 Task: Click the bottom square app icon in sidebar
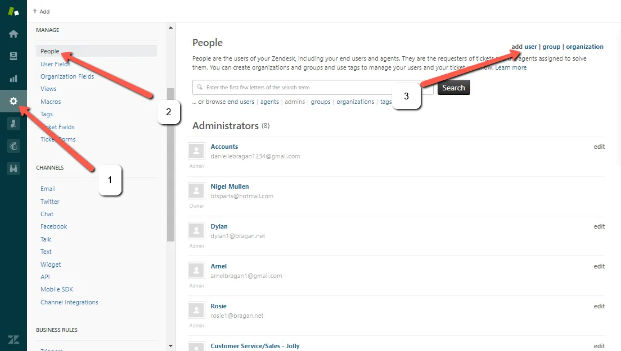(x=13, y=169)
